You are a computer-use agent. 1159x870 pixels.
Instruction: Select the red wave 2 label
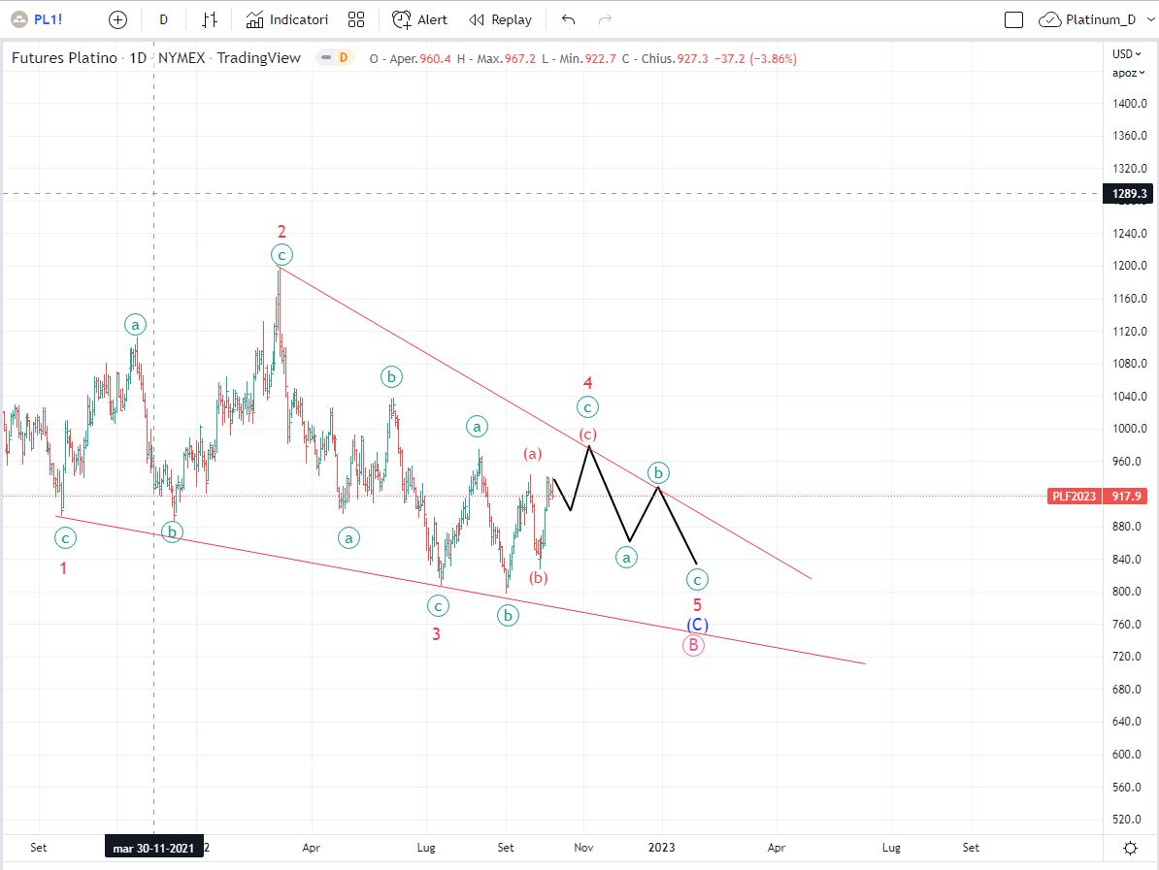281,231
